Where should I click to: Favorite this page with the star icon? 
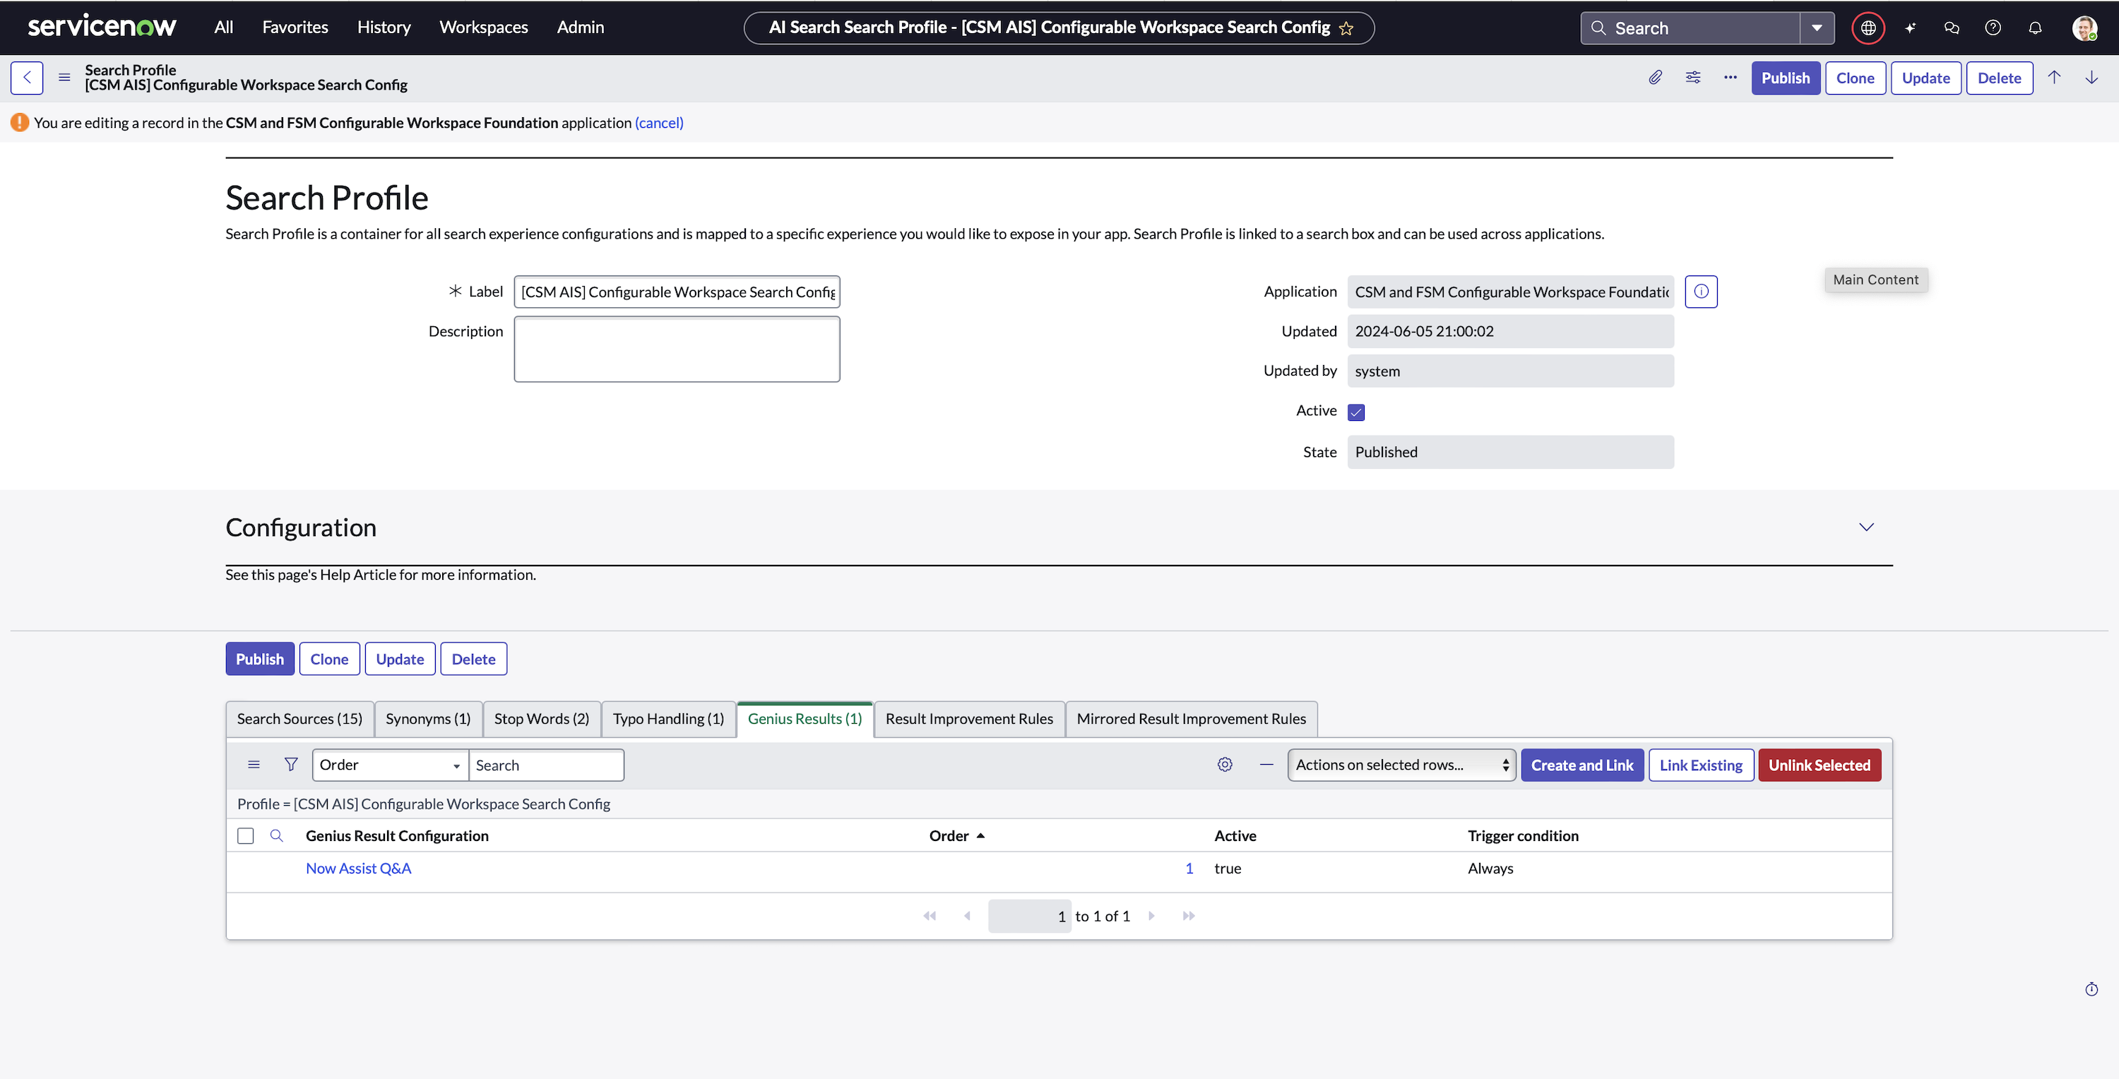pyautogui.click(x=1346, y=28)
